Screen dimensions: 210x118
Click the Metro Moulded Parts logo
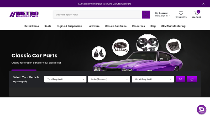(24, 14)
